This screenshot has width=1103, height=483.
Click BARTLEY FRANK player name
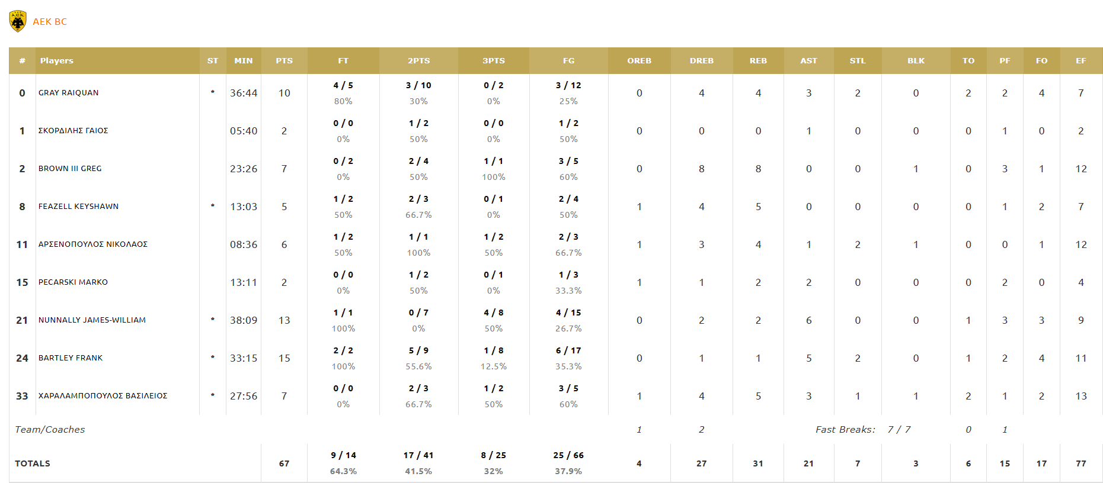tap(71, 358)
